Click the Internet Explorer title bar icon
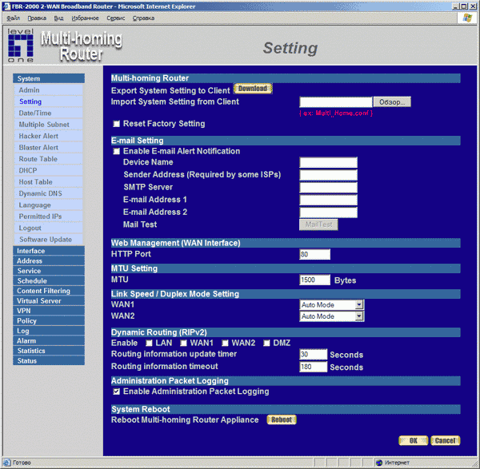Viewport: 480px width, 469px height. [x=6, y=6]
